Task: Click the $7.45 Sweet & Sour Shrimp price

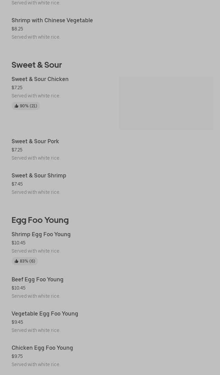Action: coord(17,184)
